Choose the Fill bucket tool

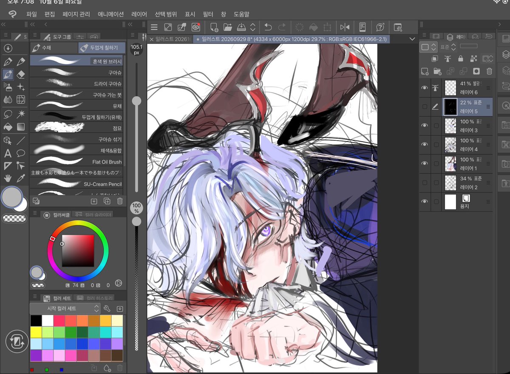pos(7,127)
